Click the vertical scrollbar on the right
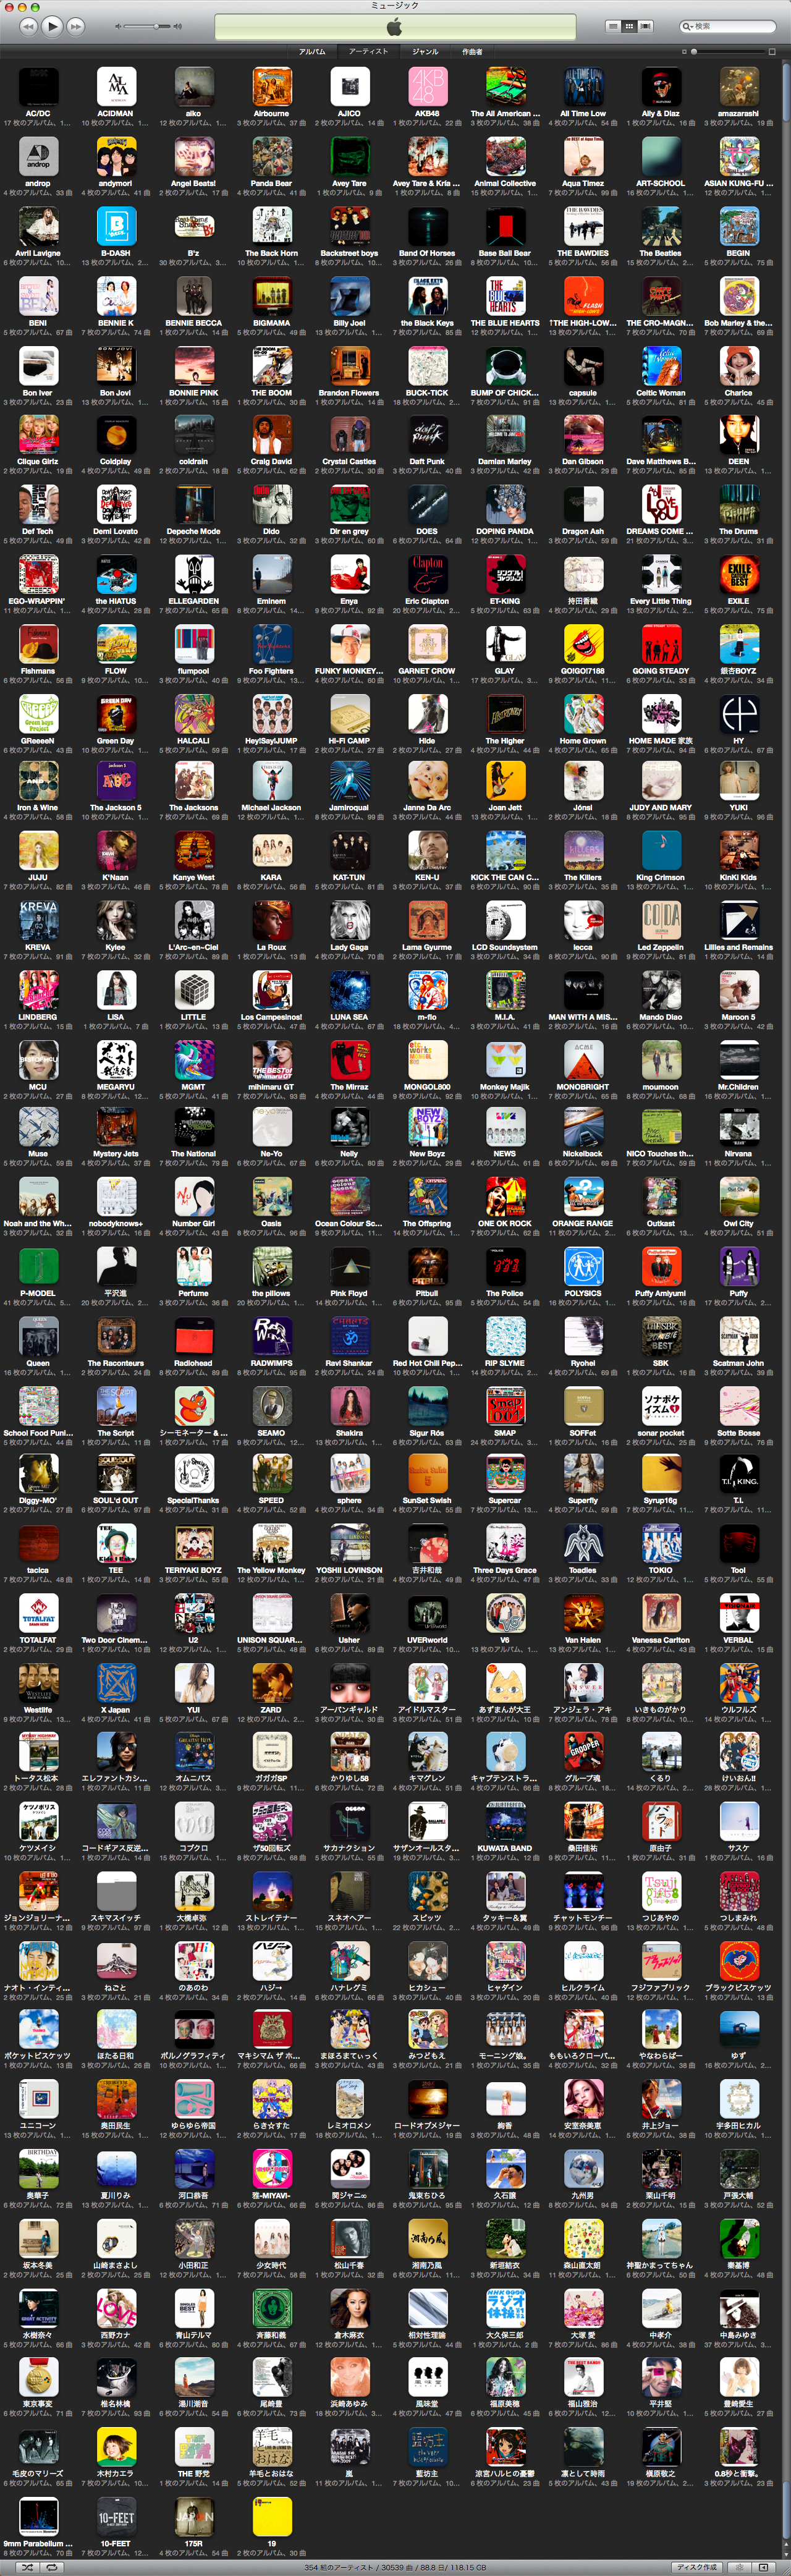This screenshot has width=791, height=2576. tap(785, 1300)
